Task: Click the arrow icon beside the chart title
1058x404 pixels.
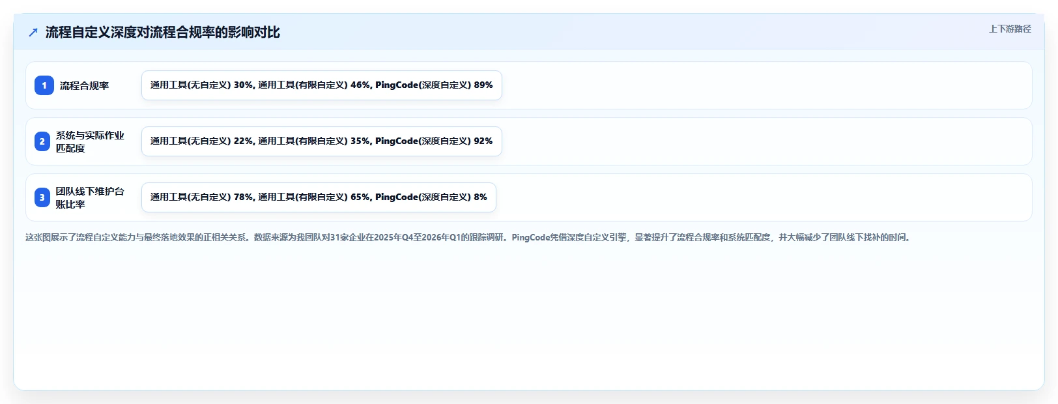Action: (x=33, y=32)
